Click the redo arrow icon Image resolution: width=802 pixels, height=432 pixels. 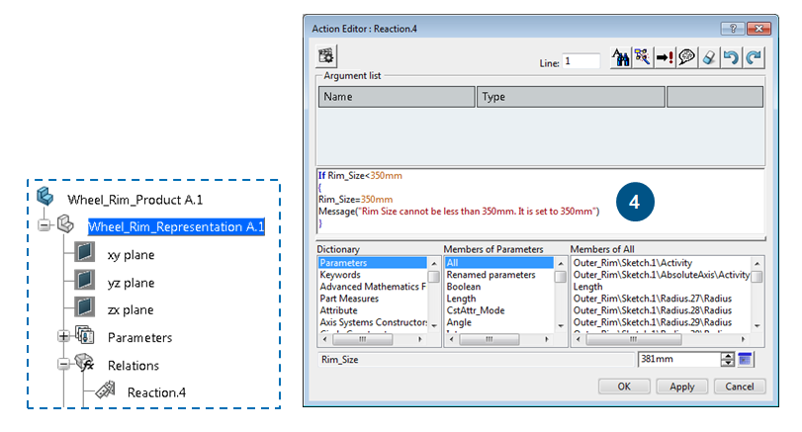[x=756, y=58]
